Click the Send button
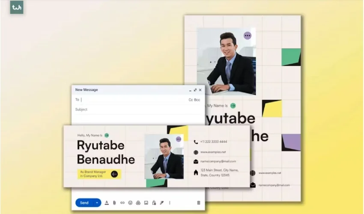The image size is (364, 214). (x=84, y=203)
